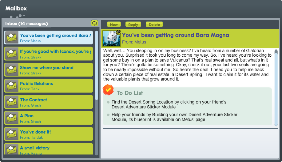
Task: Click envelope icon beside 'If you're good with Iconox'
Action: [x=12, y=54]
